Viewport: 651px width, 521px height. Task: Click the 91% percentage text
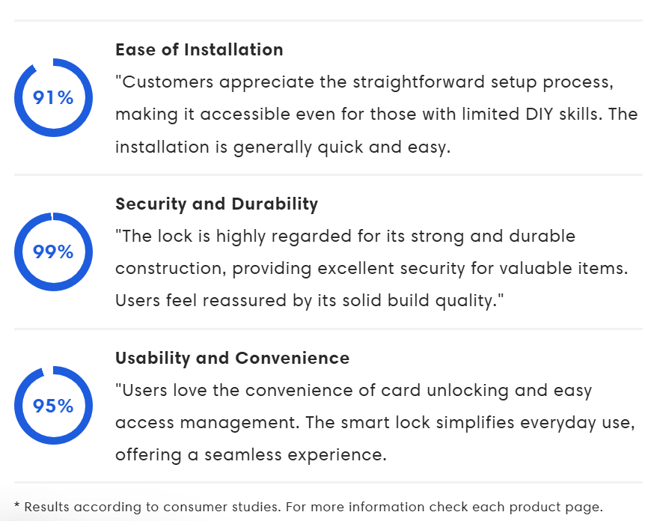tap(53, 98)
